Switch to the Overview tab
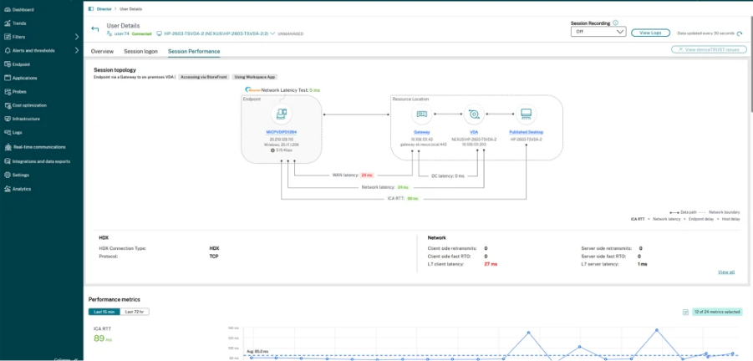This screenshot has width=753, height=361. [102, 51]
